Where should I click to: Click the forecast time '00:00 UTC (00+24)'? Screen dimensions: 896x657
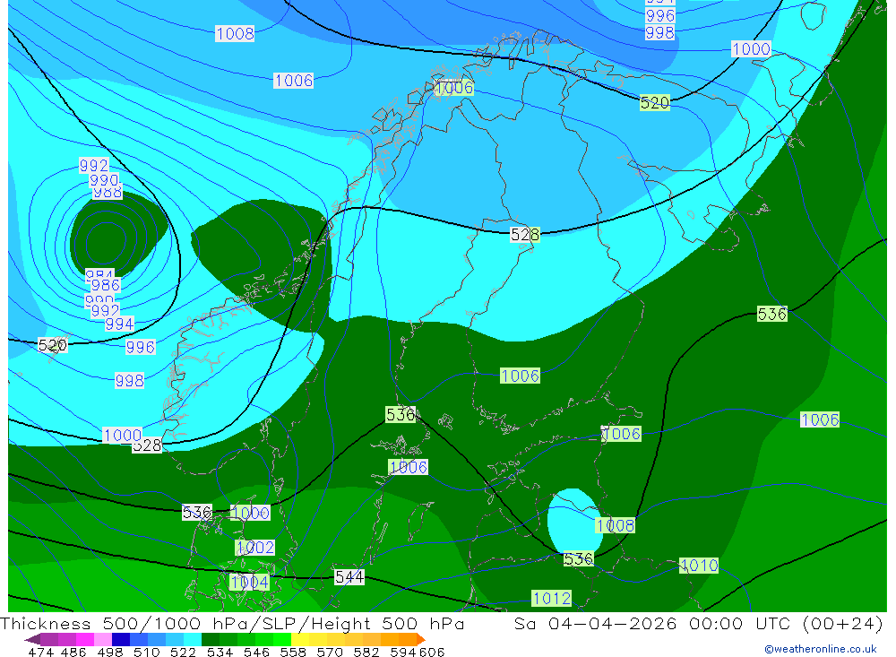(x=786, y=623)
